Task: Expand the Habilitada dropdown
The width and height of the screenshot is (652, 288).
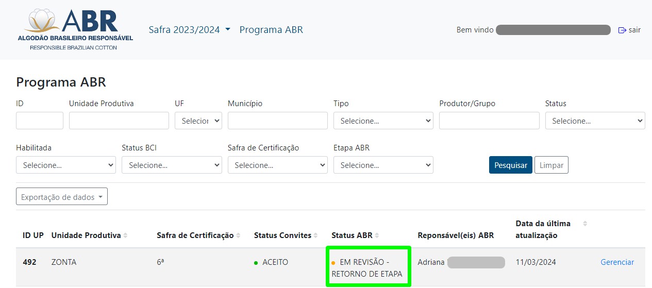Action: tap(65, 165)
